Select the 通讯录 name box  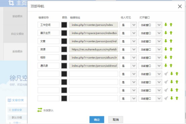click(x=48, y=66)
